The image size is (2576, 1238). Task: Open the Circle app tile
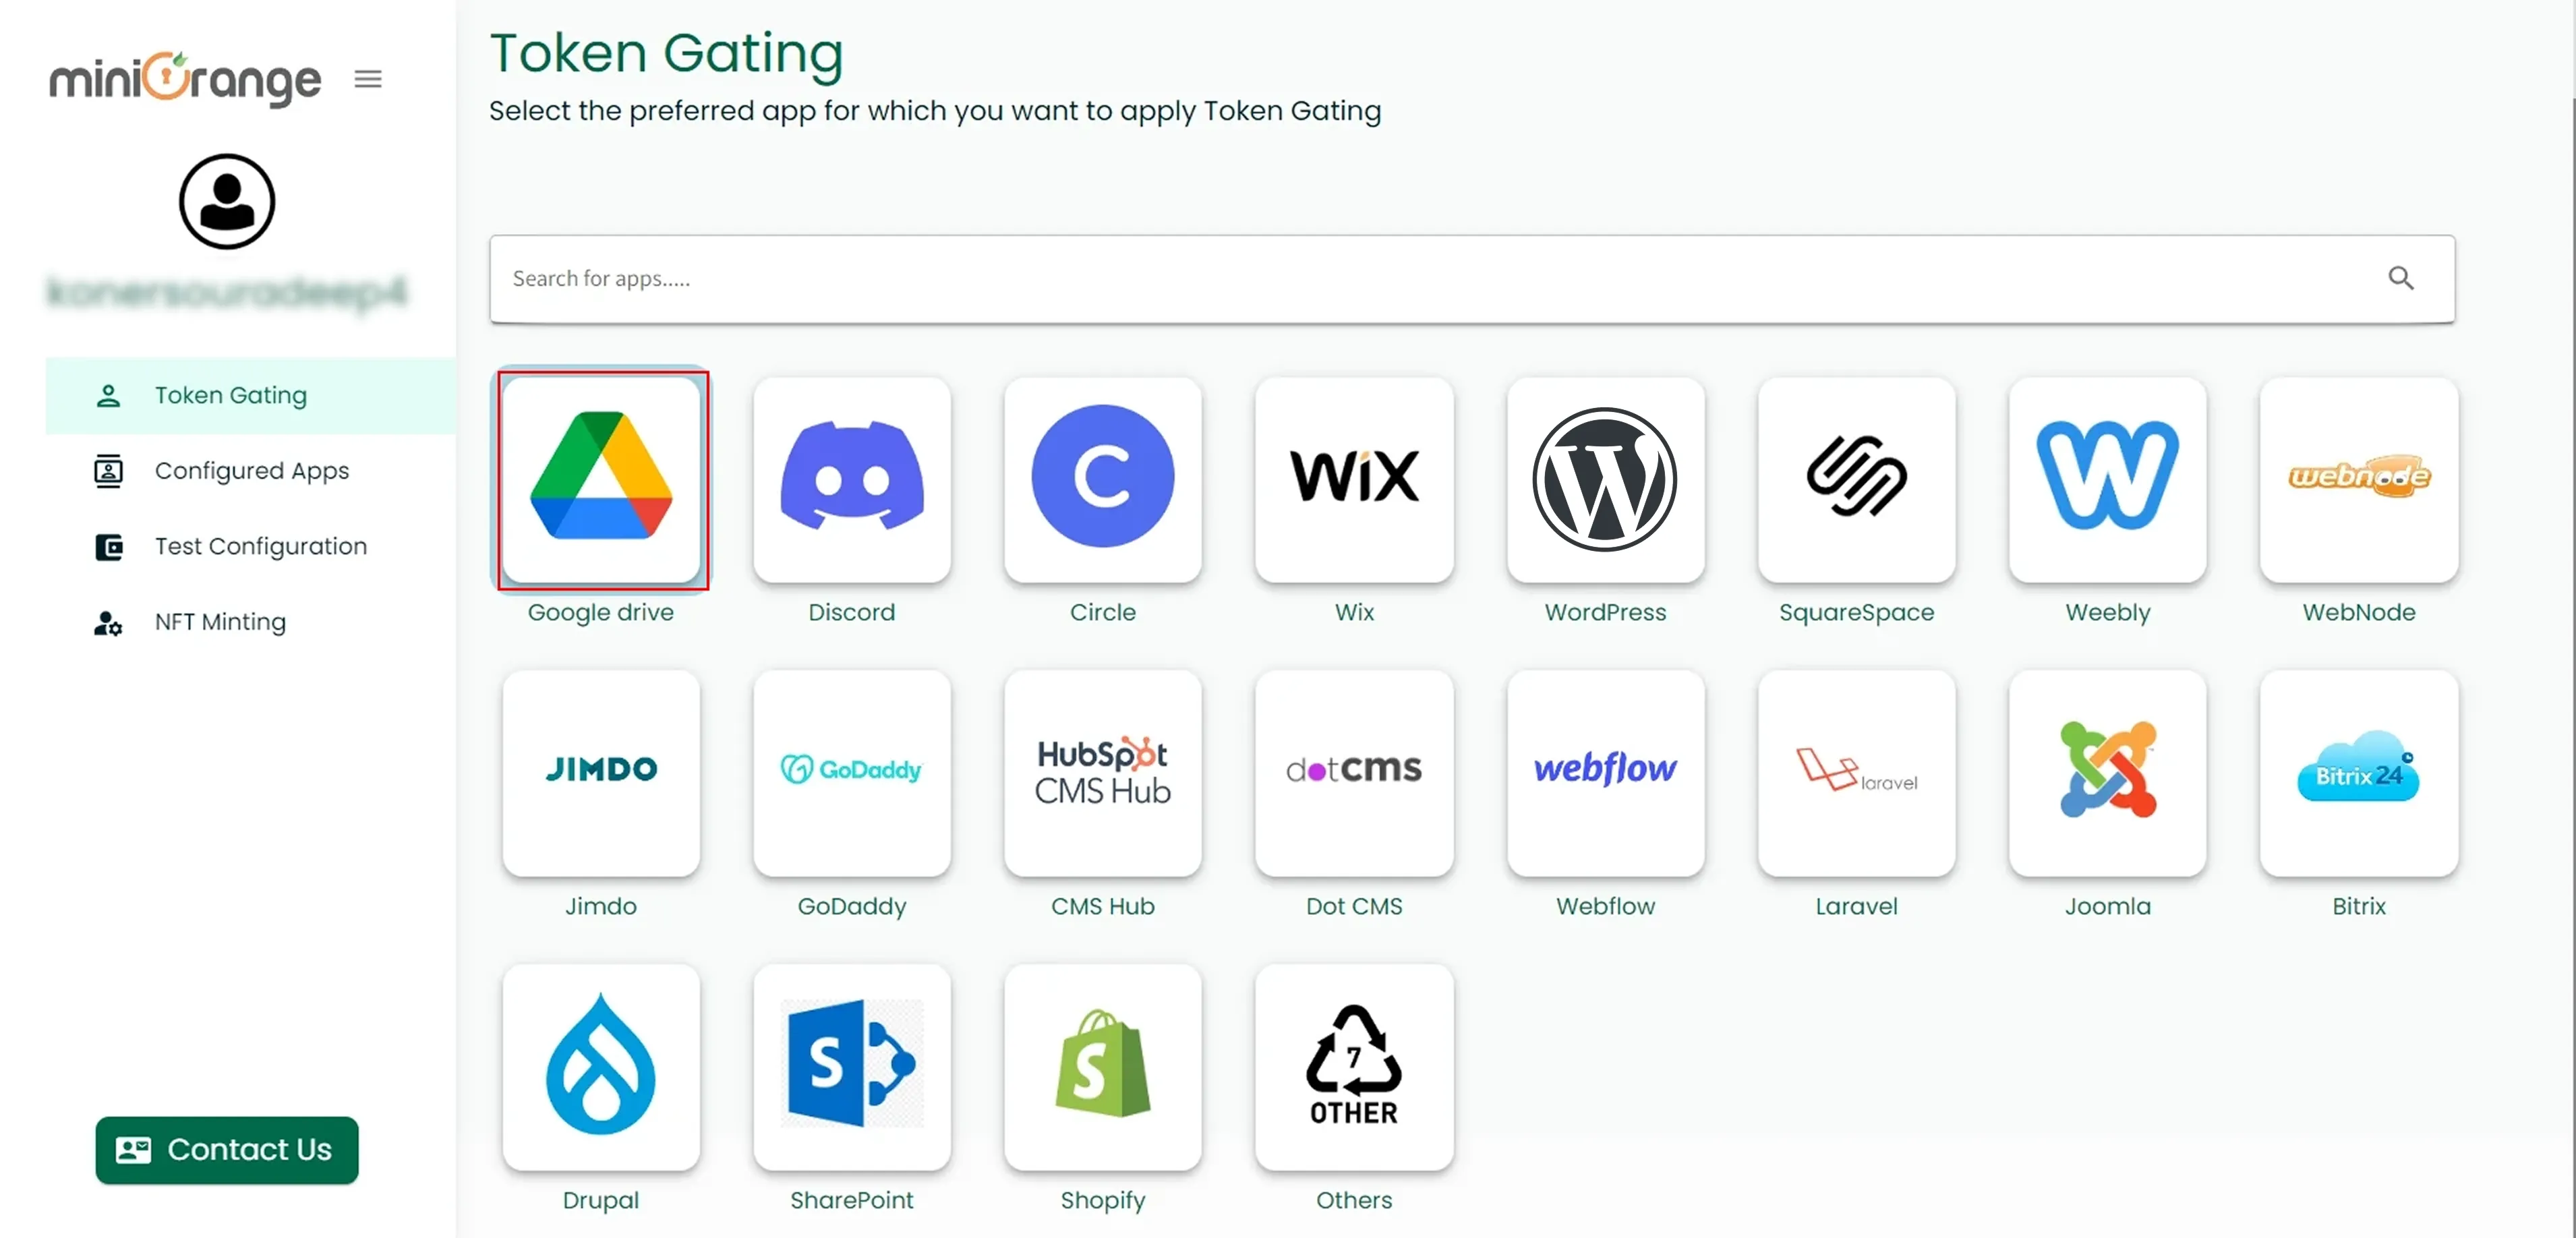point(1103,479)
